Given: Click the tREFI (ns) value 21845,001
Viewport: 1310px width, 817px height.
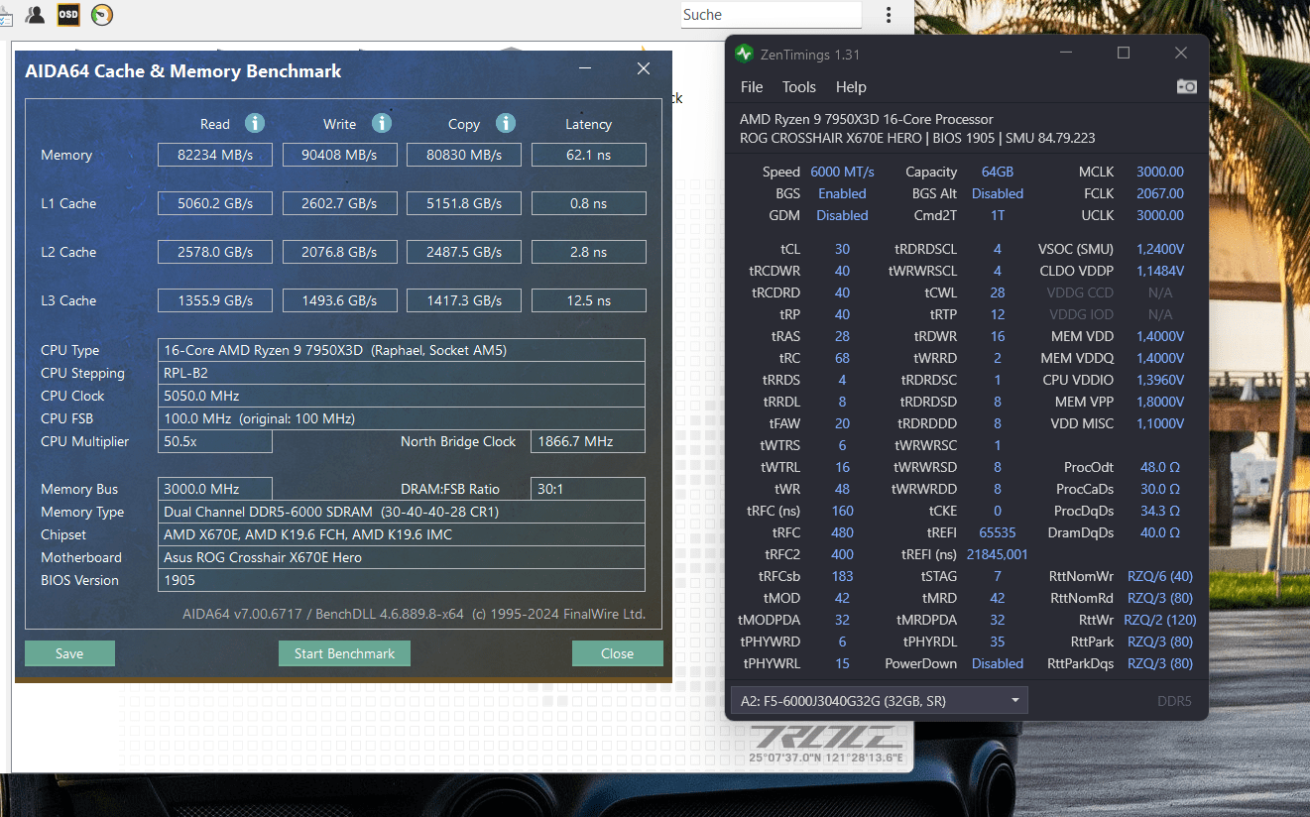Looking at the screenshot, I should coord(997,554).
